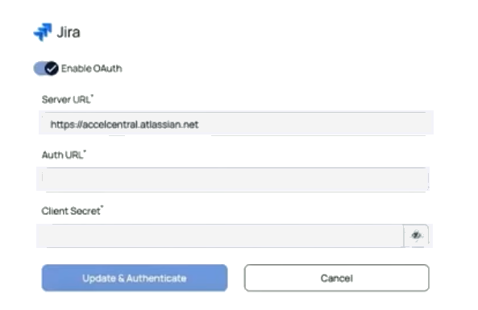Image resolution: width=478 pixels, height=310 pixels.
Task: Click the Server URL field label
Action: (66, 100)
